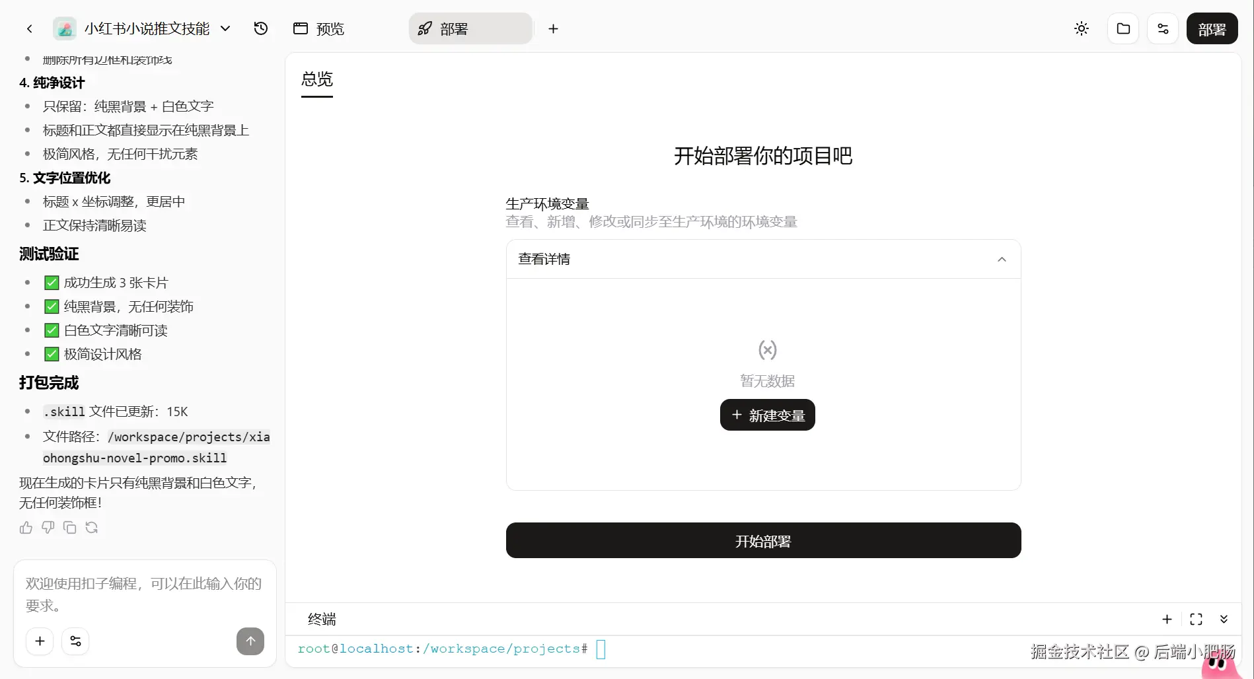Click the 新建变量 button
Image resolution: width=1254 pixels, height=679 pixels.
[767, 415]
